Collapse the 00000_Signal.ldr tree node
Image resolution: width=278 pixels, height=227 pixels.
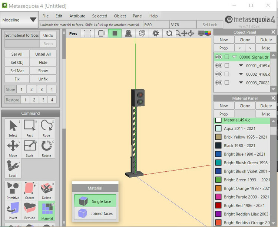tap(234, 57)
